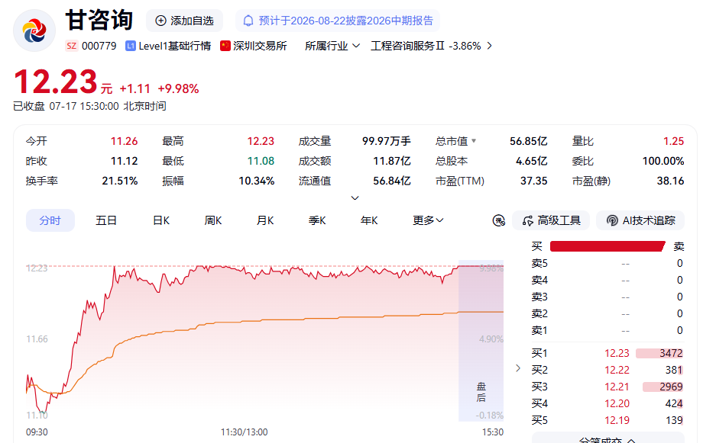The image size is (703, 443).
Task: Open 高级工具 advanced tools
Action: pyautogui.click(x=552, y=220)
